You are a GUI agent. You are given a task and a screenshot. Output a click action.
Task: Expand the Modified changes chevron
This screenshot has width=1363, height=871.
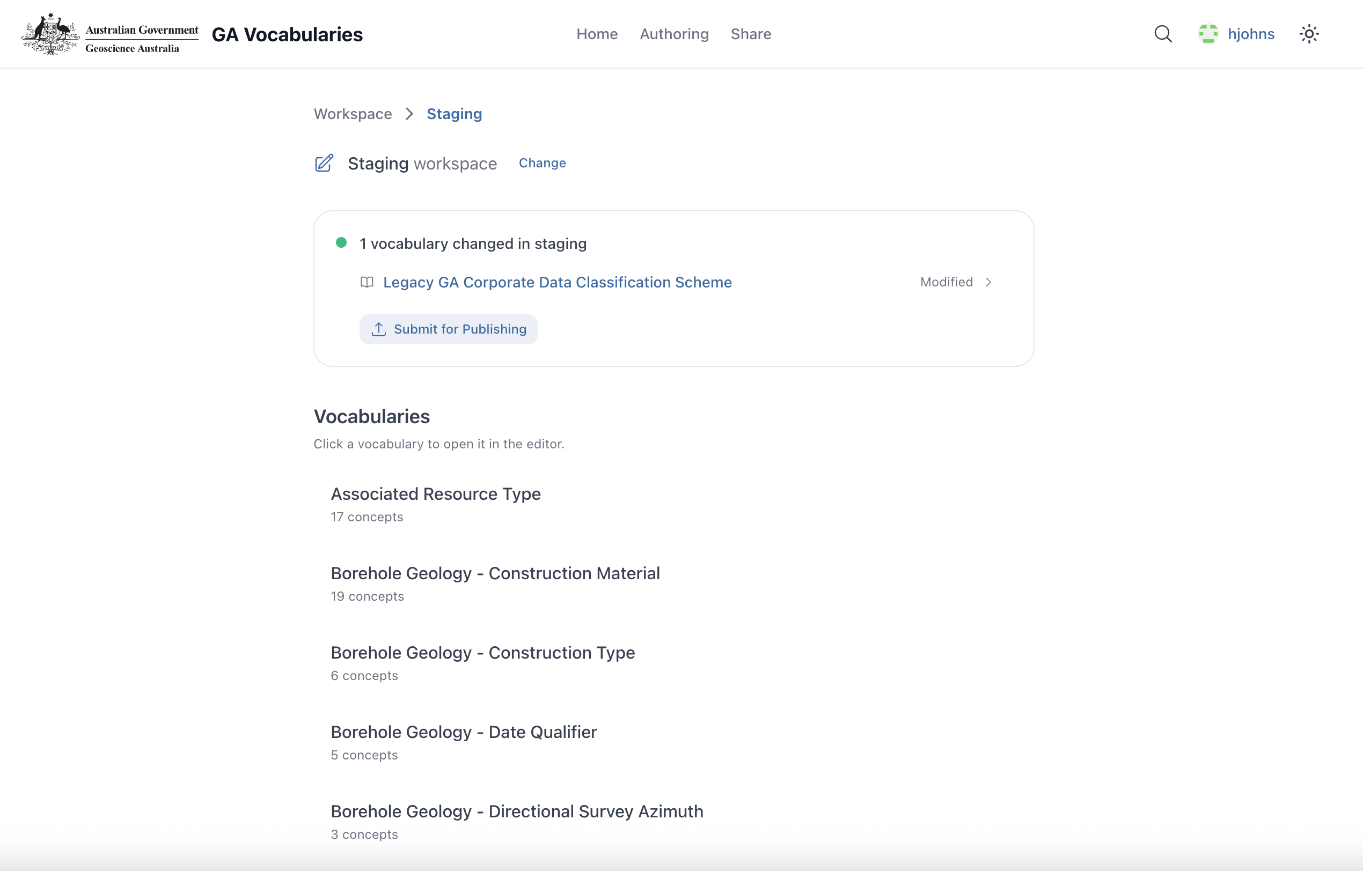tap(989, 282)
